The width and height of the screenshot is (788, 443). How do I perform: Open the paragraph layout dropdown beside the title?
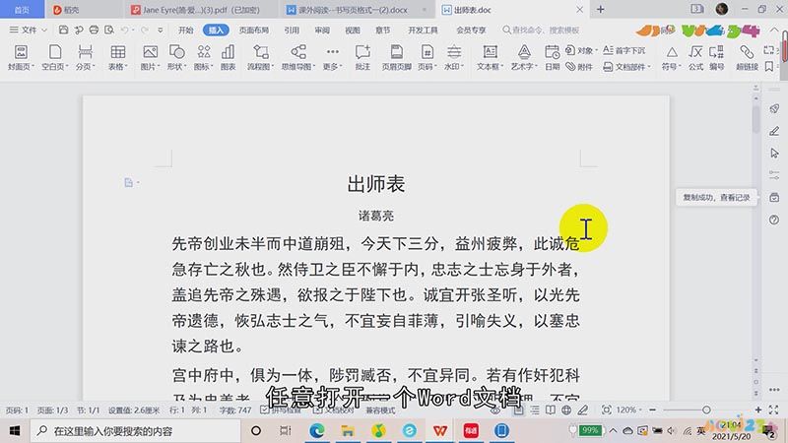(131, 182)
